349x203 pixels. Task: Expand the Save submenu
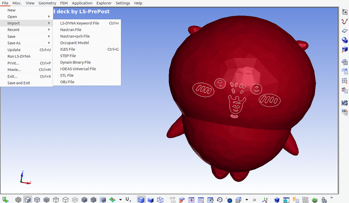[26, 36]
